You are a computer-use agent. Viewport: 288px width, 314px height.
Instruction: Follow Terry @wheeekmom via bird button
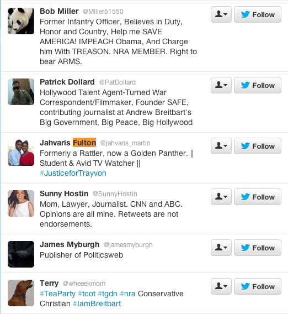pos(258,286)
